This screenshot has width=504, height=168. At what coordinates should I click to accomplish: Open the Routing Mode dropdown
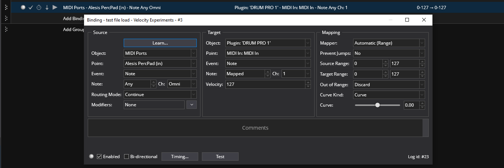(x=160, y=95)
